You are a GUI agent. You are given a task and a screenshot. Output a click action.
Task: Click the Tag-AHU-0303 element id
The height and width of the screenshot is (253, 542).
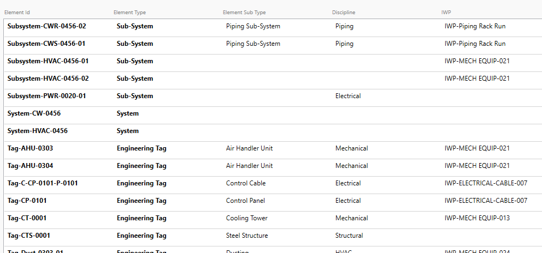point(30,148)
